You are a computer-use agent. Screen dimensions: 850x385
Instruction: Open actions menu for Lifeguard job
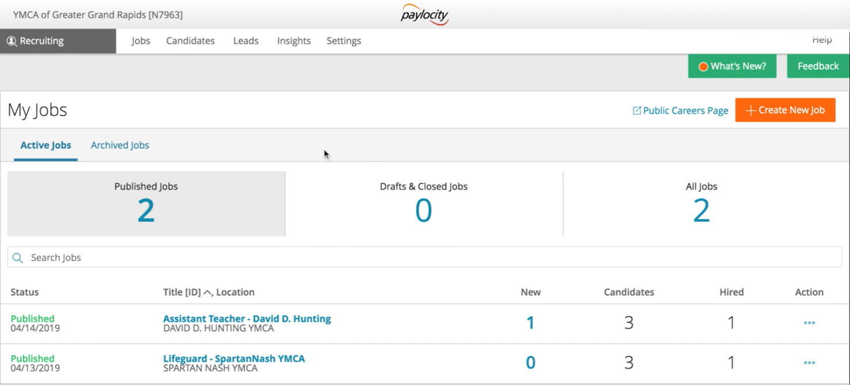[809, 363]
